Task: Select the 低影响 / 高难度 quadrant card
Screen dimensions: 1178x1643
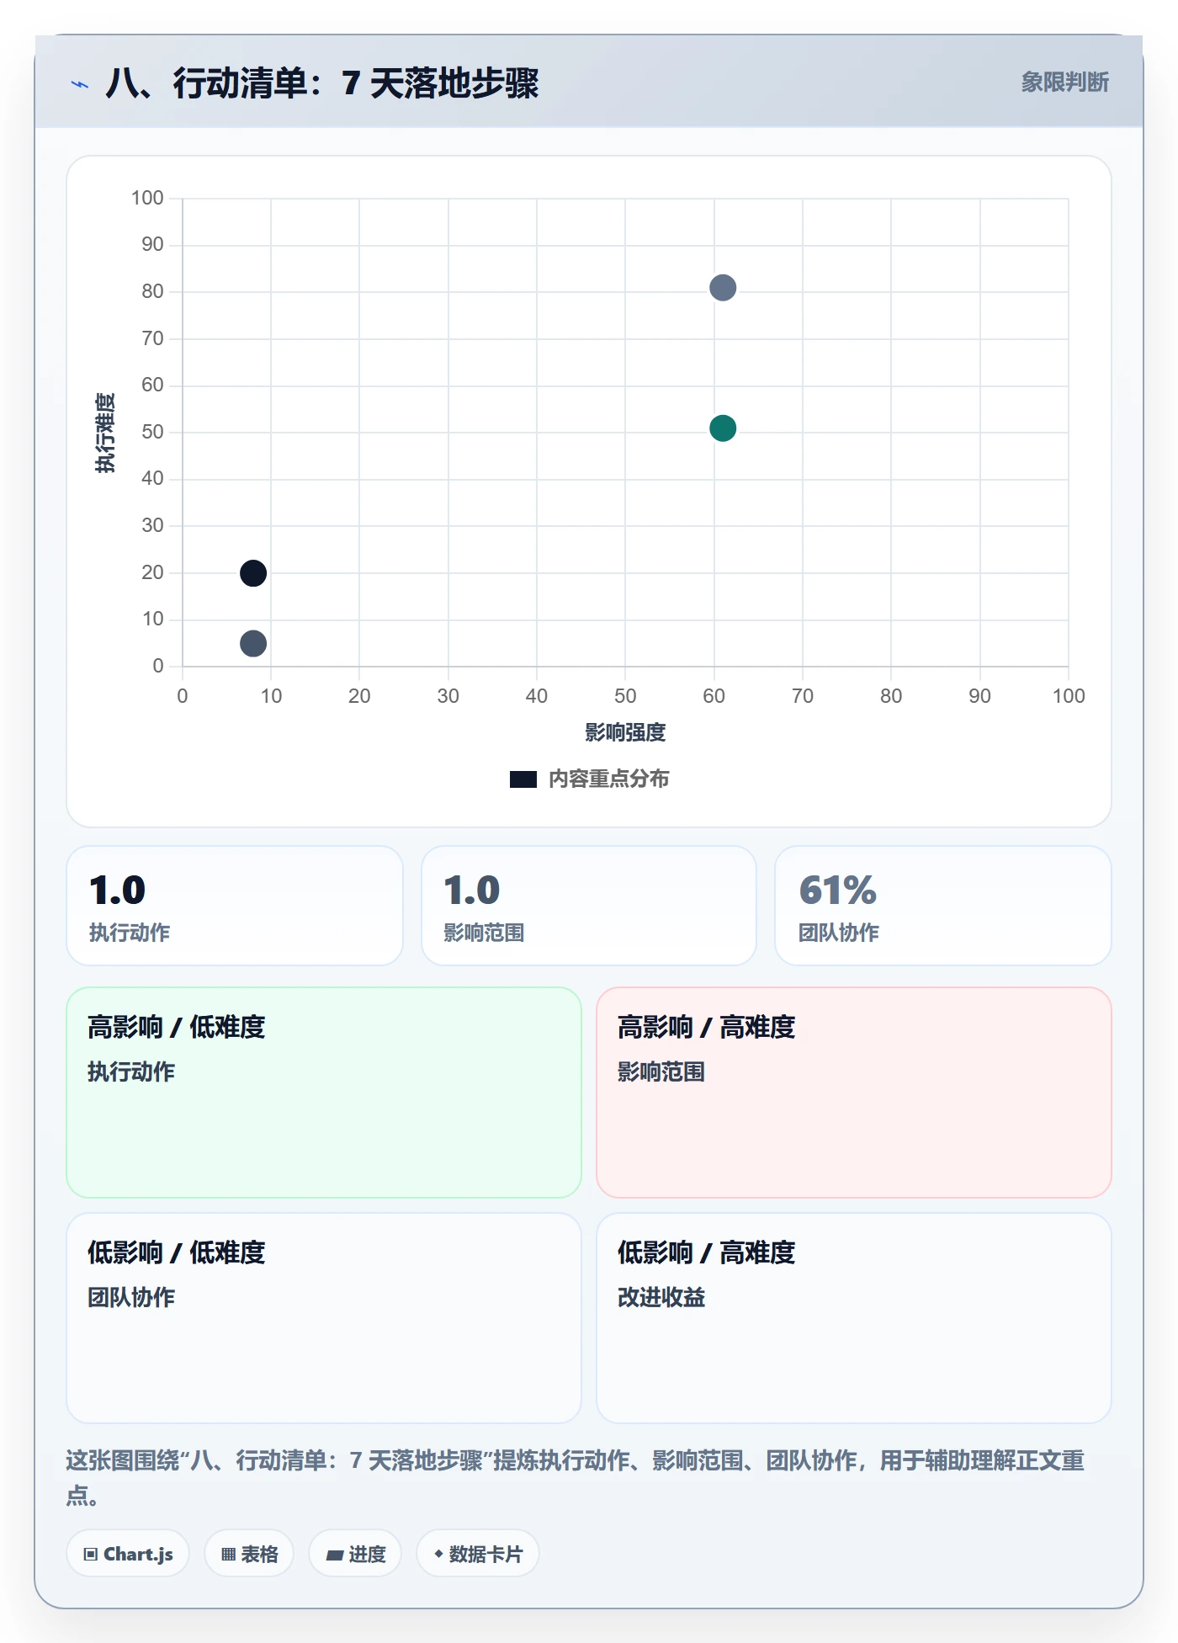Action: click(854, 1318)
